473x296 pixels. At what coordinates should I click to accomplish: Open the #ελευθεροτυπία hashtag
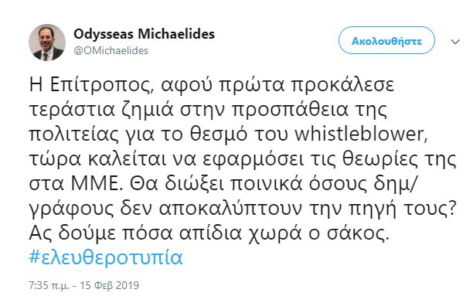point(106,257)
